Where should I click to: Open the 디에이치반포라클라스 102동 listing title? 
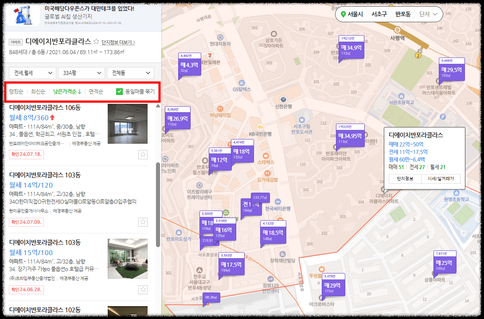pos(45,310)
